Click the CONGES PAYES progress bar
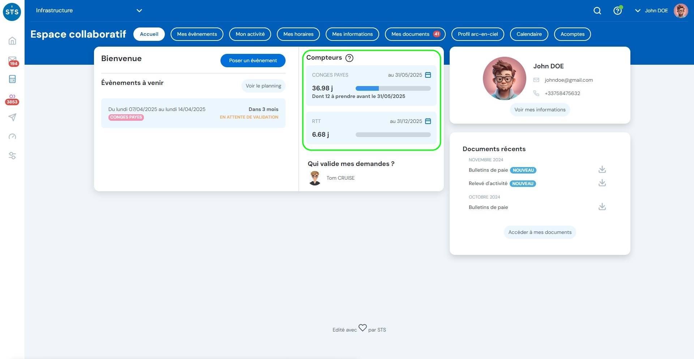This screenshot has height=359, width=694. click(393, 88)
